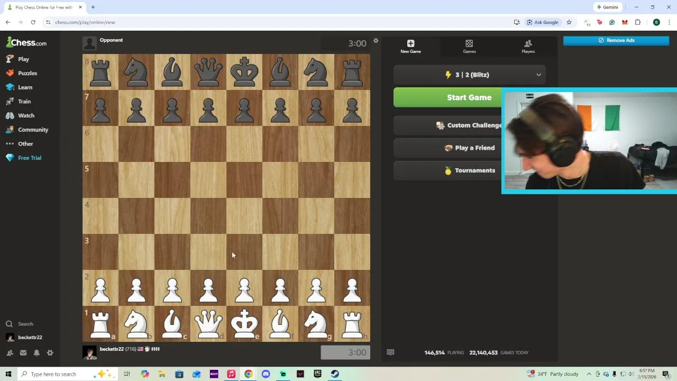Screen dimensions: 677x381
Task: Open board settings gear above the board
Action: (376, 41)
